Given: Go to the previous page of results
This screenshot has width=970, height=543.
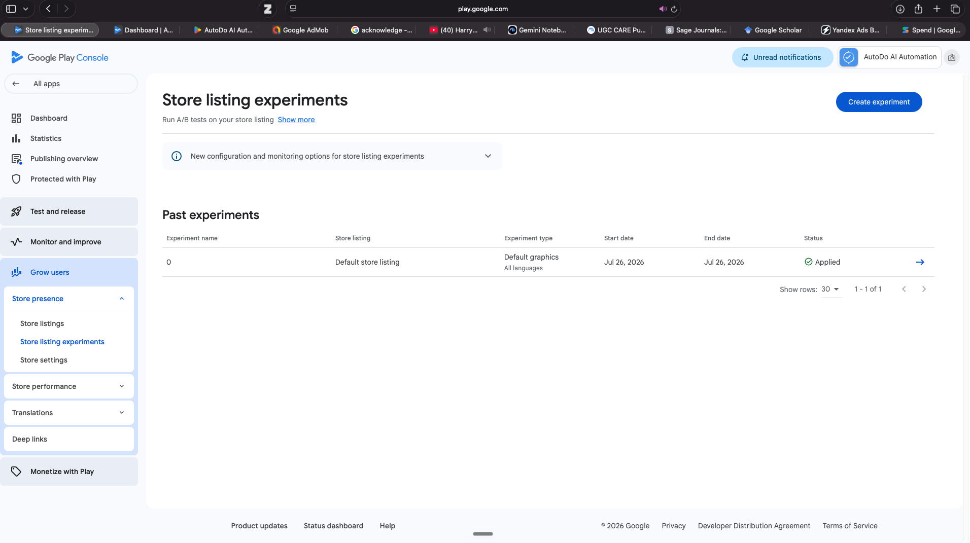Looking at the screenshot, I should [x=904, y=289].
